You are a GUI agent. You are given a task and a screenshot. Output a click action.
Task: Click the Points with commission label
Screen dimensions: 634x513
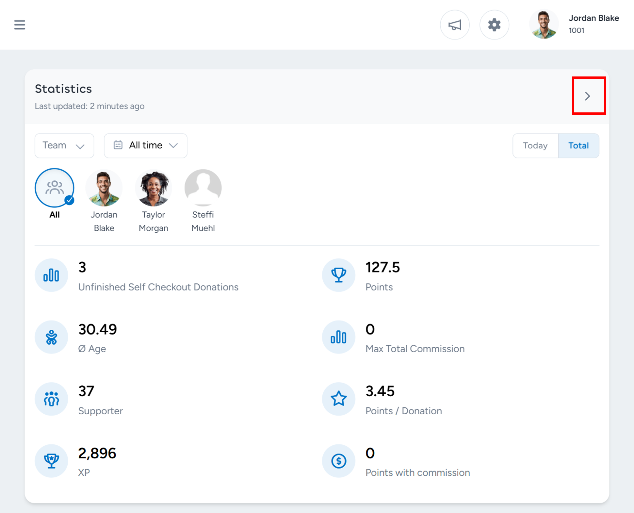pos(417,472)
